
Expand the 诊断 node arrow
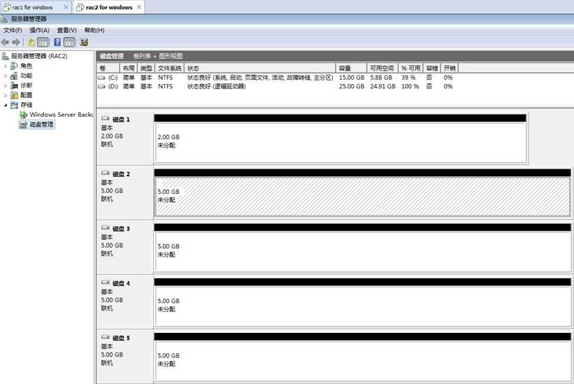(x=6, y=85)
